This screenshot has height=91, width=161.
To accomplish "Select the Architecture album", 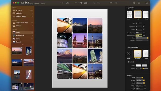I will click(x=23, y=36).
